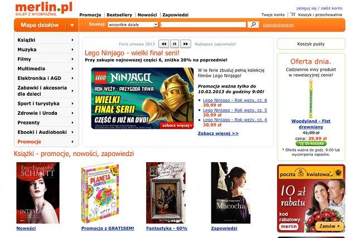Follow the zaawansowane search link
357x238 pixels.
tap(278, 25)
